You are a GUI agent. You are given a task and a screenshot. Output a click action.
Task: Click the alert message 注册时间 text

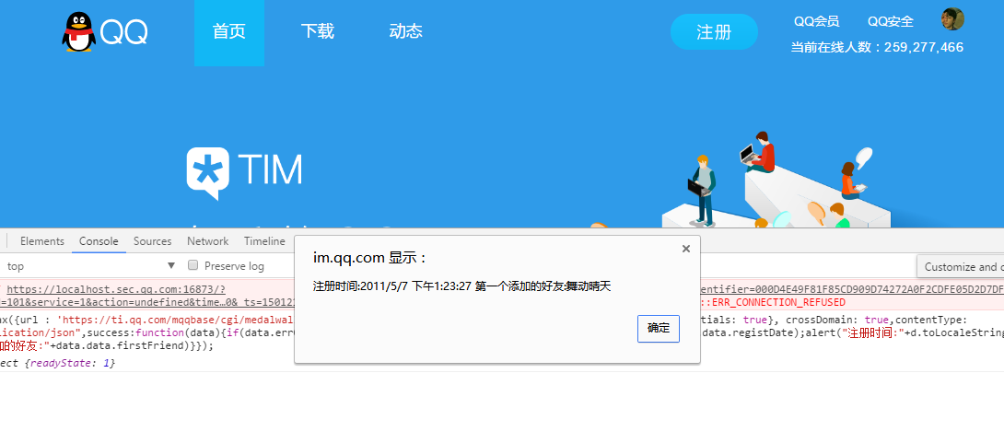pyautogui.click(x=461, y=286)
